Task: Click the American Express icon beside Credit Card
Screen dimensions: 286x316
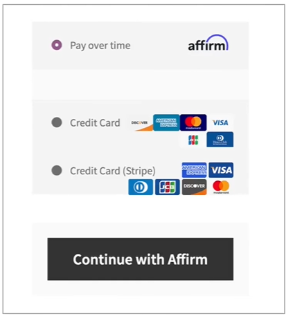Action: [x=166, y=122]
